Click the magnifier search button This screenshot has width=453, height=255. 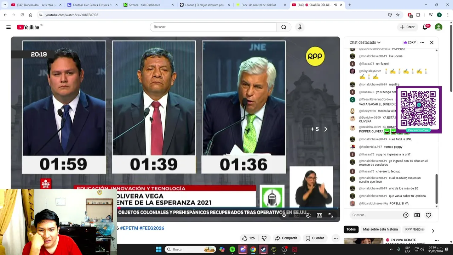284,27
